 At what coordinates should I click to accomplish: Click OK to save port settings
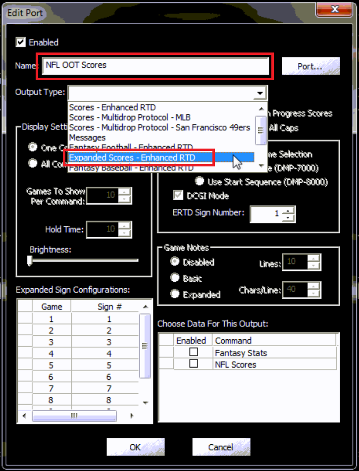(135, 447)
